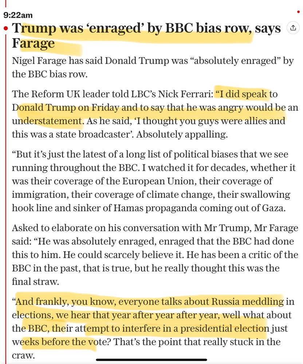Select the text 'LBC's Nick Ferrari'
The width and height of the screenshot is (303, 364).
(172, 94)
